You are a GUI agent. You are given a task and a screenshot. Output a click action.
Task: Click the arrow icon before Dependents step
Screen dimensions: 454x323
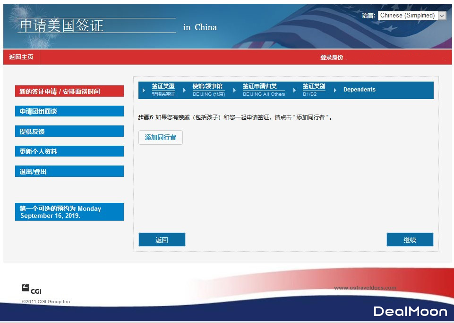[336, 90]
